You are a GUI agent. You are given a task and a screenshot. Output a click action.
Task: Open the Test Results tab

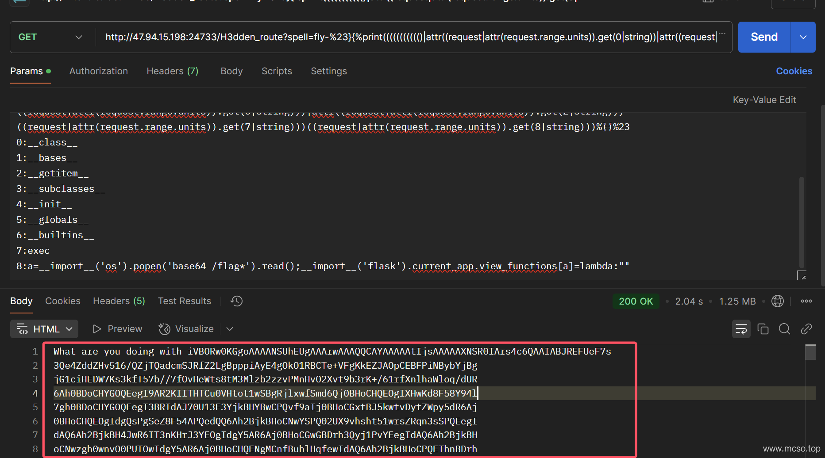point(185,301)
